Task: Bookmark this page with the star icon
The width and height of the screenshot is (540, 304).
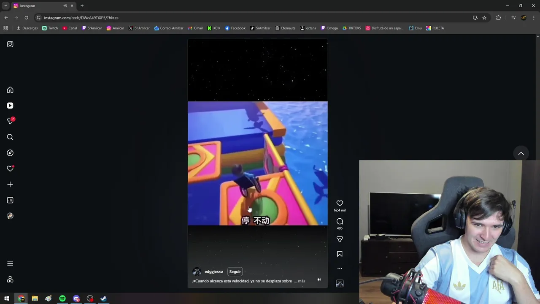Action: tap(484, 18)
